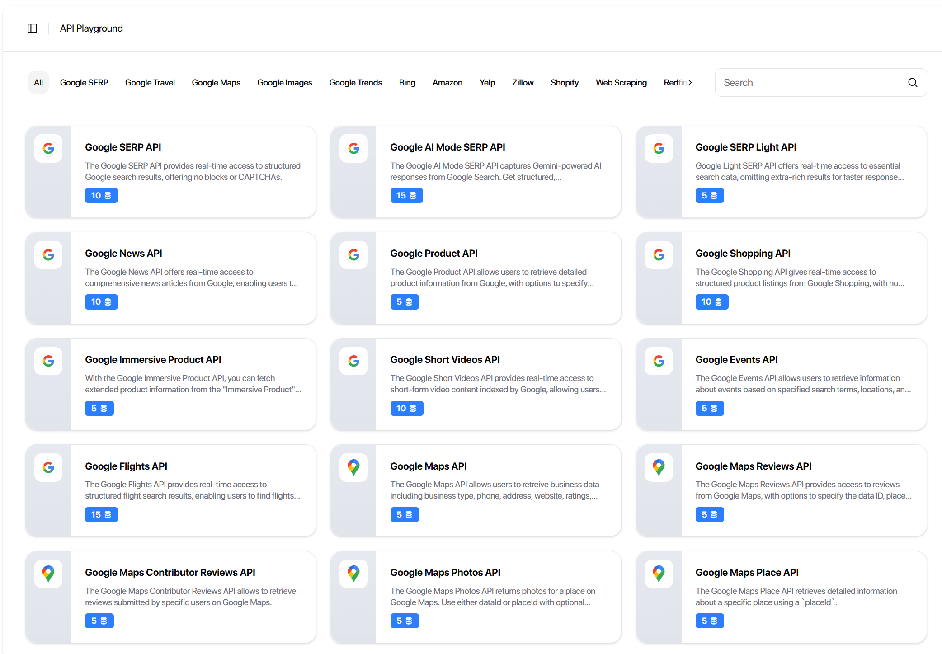Click the Maps pin icon on Google Maps Place API card
The height and width of the screenshot is (654, 942).
(x=659, y=574)
